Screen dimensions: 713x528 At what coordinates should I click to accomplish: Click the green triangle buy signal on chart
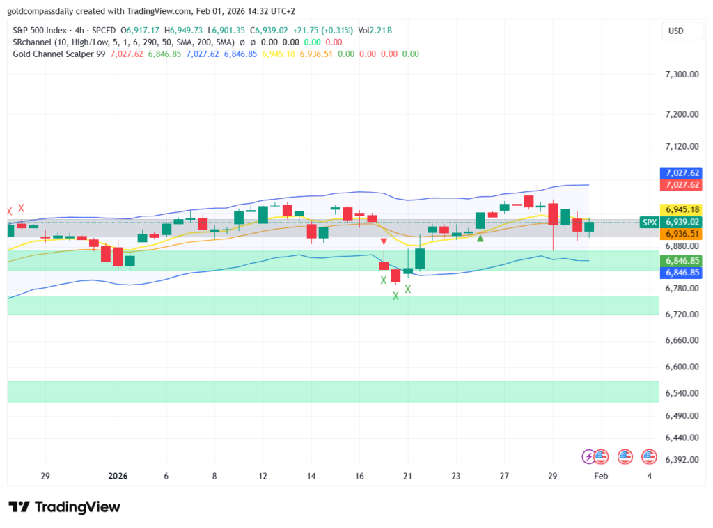tap(479, 238)
